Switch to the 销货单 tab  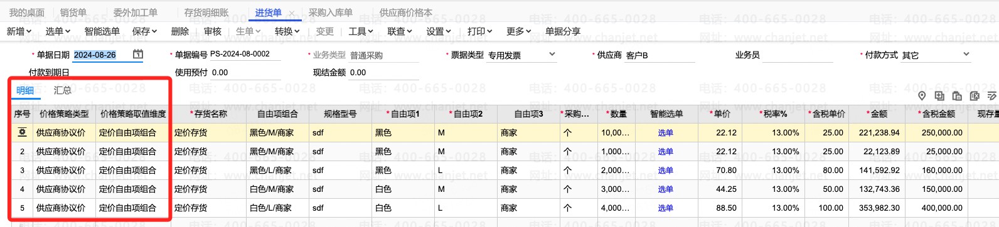click(73, 13)
